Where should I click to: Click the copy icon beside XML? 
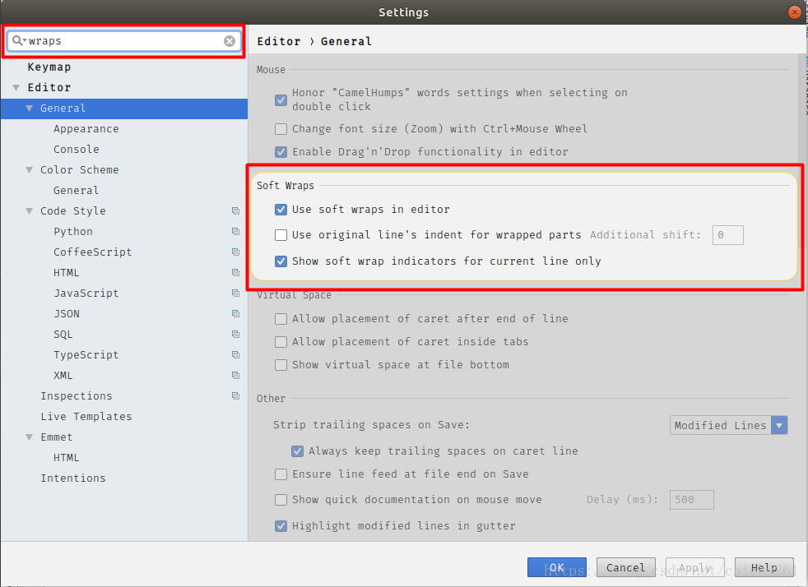(235, 376)
